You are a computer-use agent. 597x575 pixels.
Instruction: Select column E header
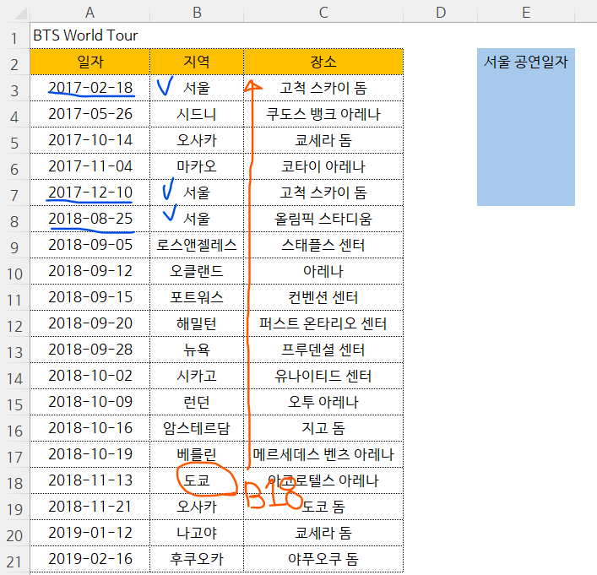526,12
